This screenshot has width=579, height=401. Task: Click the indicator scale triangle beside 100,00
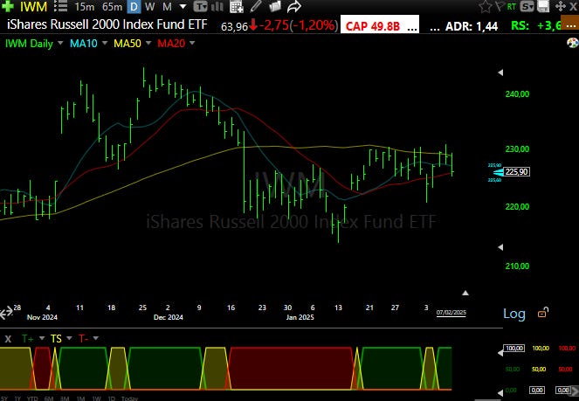pos(500,353)
